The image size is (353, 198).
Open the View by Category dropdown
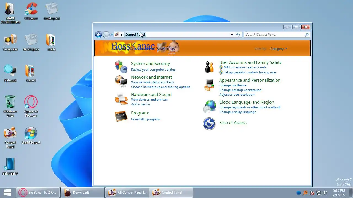[279, 49]
